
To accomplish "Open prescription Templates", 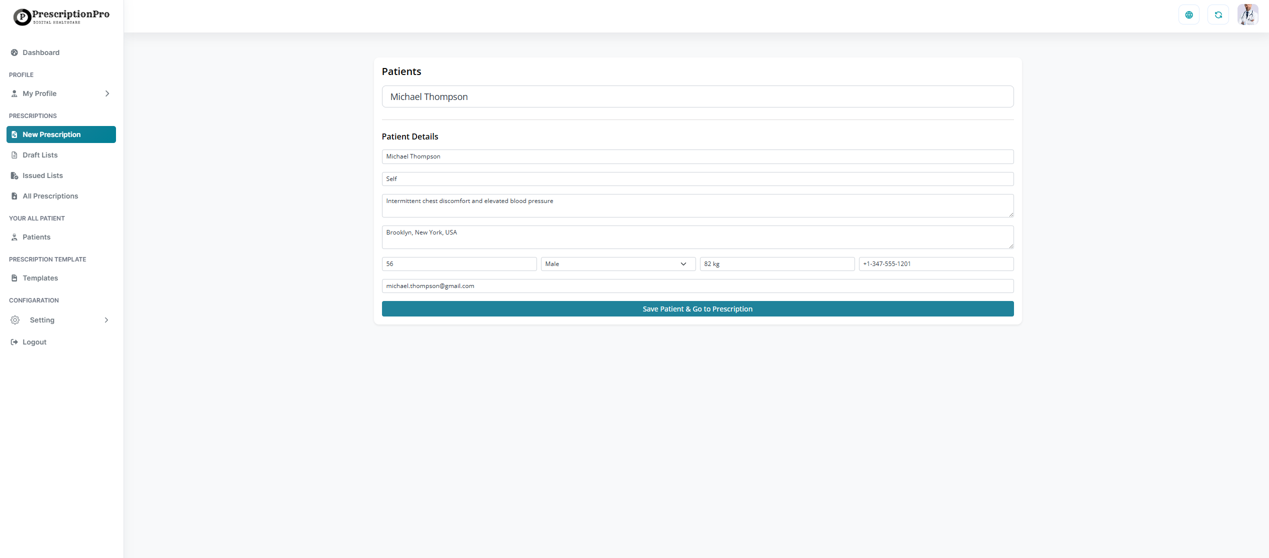I will pos(40,278).
